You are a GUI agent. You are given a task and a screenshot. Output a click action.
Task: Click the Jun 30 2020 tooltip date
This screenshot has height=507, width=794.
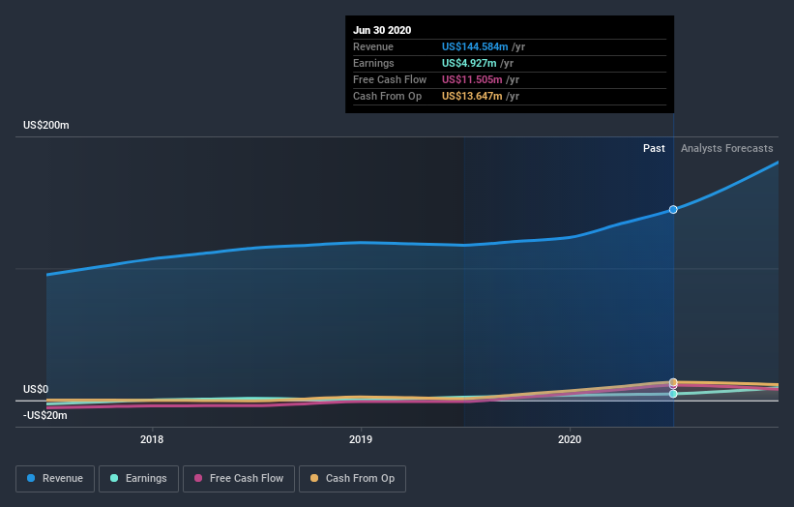coord(382,30)
